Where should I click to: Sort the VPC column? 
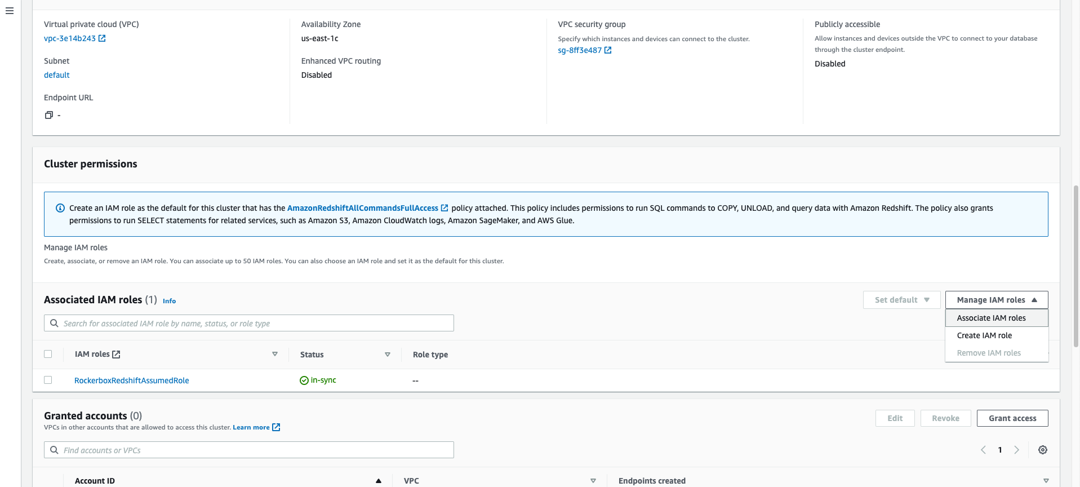[x=593, y=481]
